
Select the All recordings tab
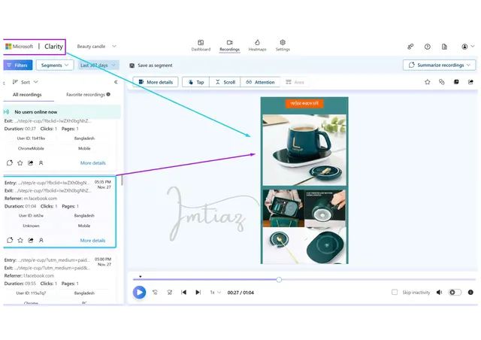coord(27,95)
